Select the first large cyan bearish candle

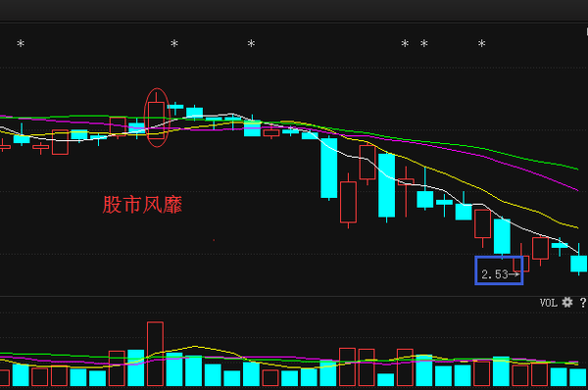click(x=329, y=168)
